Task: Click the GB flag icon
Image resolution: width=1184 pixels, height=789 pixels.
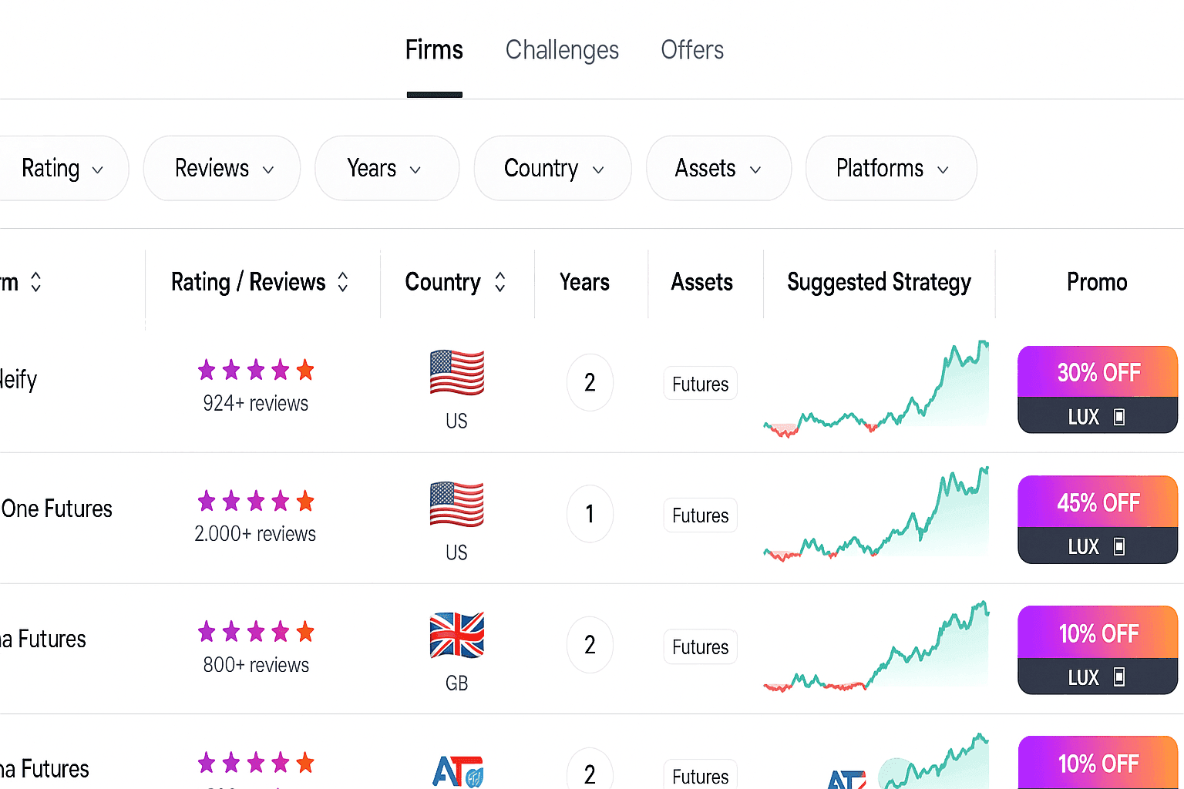Action: pos(456,635)
